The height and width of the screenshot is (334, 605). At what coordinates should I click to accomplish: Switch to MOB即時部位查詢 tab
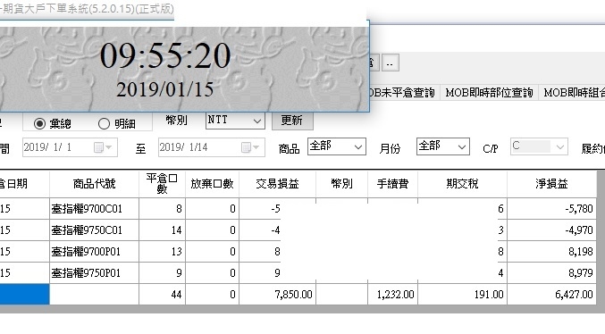point(489,93)
